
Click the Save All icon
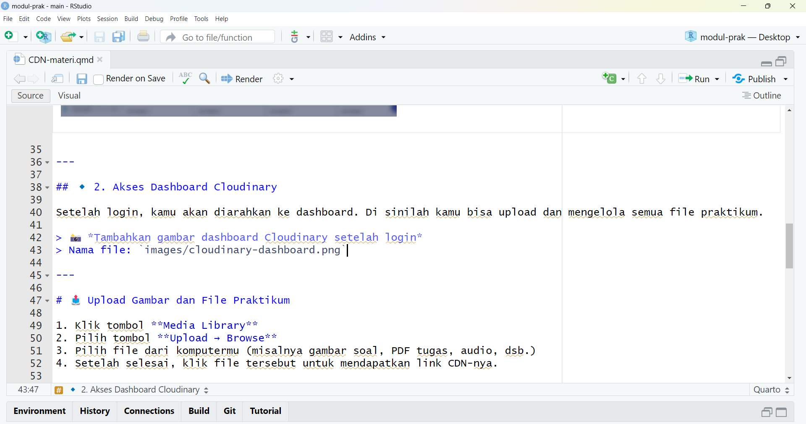pos(119,37)
